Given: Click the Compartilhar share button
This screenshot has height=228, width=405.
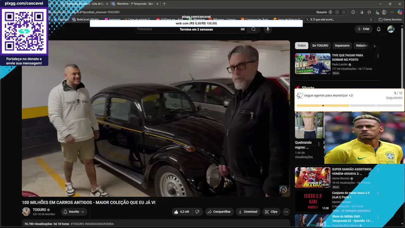Looking at the screenshot, I should tap(219, 212).
